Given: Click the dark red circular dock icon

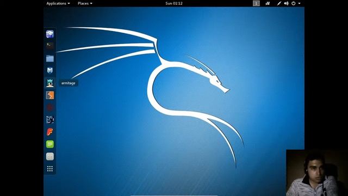Looking at the screenshot, I should (49, 108).
